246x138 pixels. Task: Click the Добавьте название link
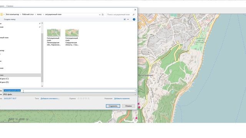coord(122,99)
